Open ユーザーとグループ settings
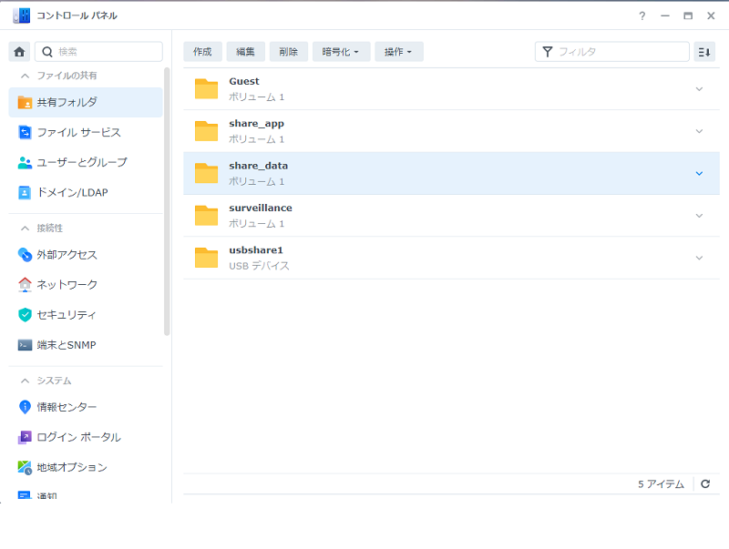Image resolution: width=729 pixels, height=549 pixels. (x=86, y=163)
